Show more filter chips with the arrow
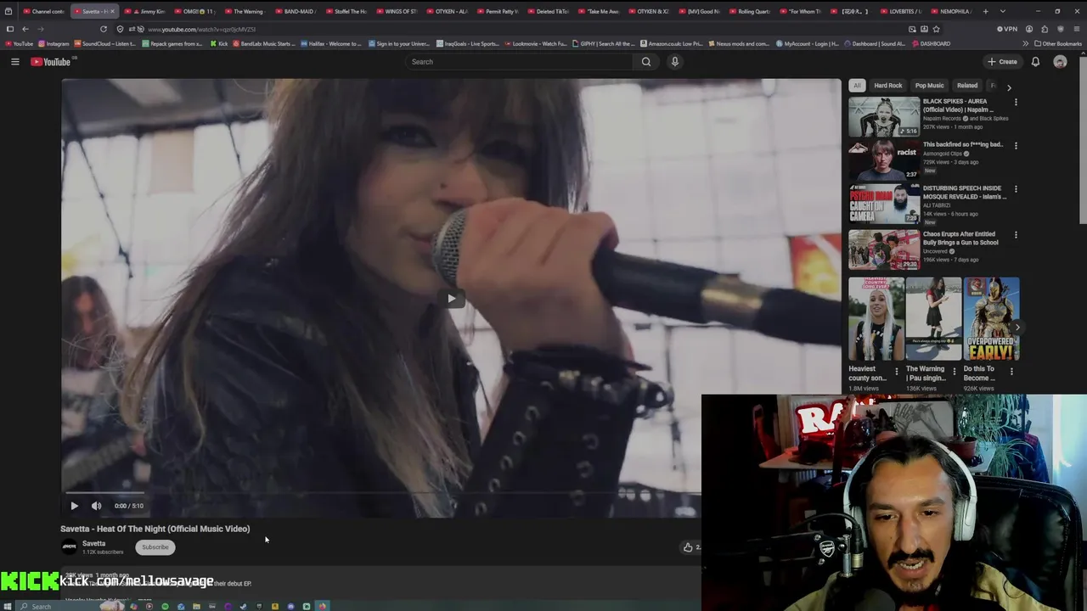This screenshot has height=611, width=1087. pyautogui.click(x=1009, y=87)
